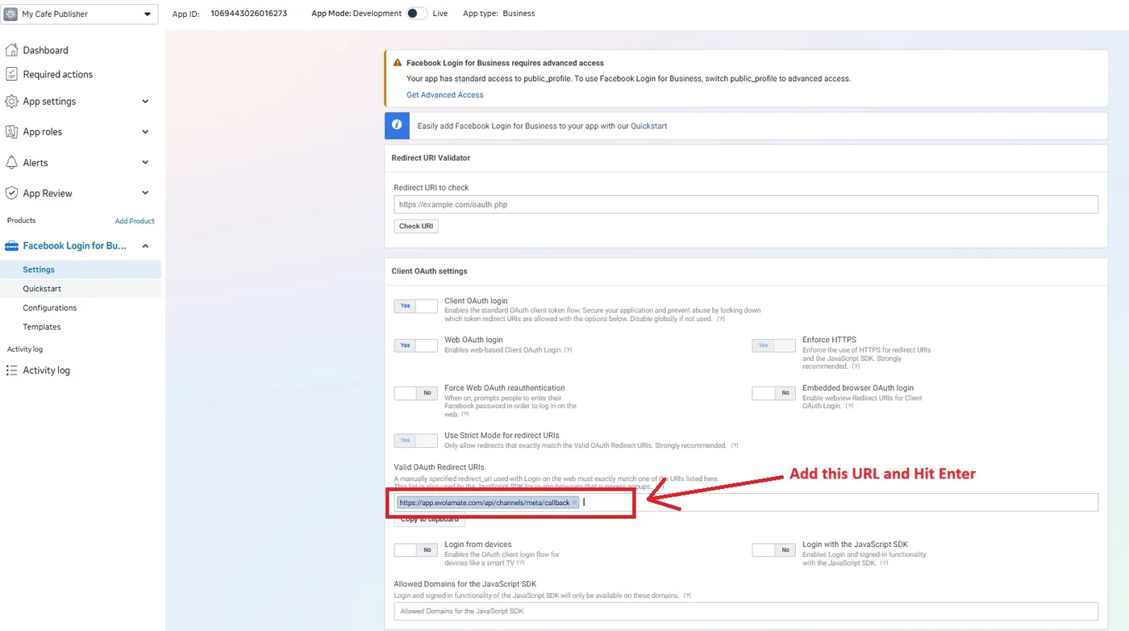This screenshot has height=631, width=1129.
Task: Click the Add Product link
Action: point(135,221)
